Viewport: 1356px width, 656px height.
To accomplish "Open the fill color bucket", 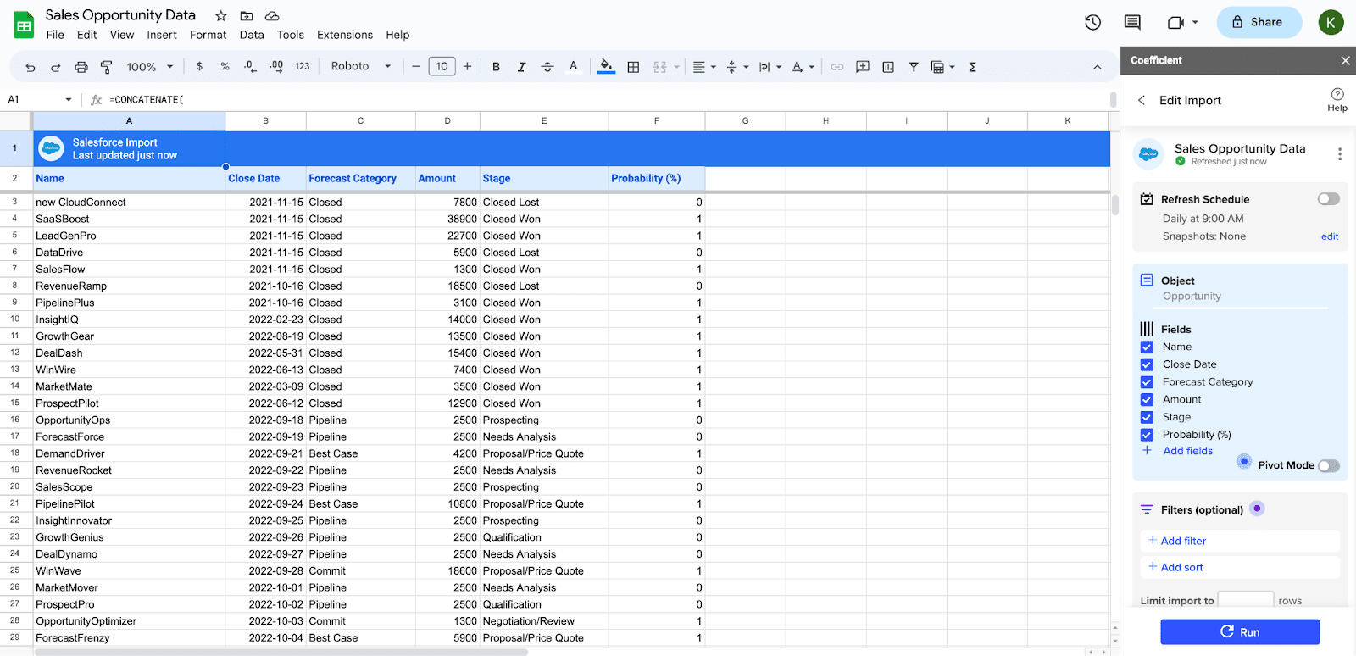I will [x=606, y=66].
